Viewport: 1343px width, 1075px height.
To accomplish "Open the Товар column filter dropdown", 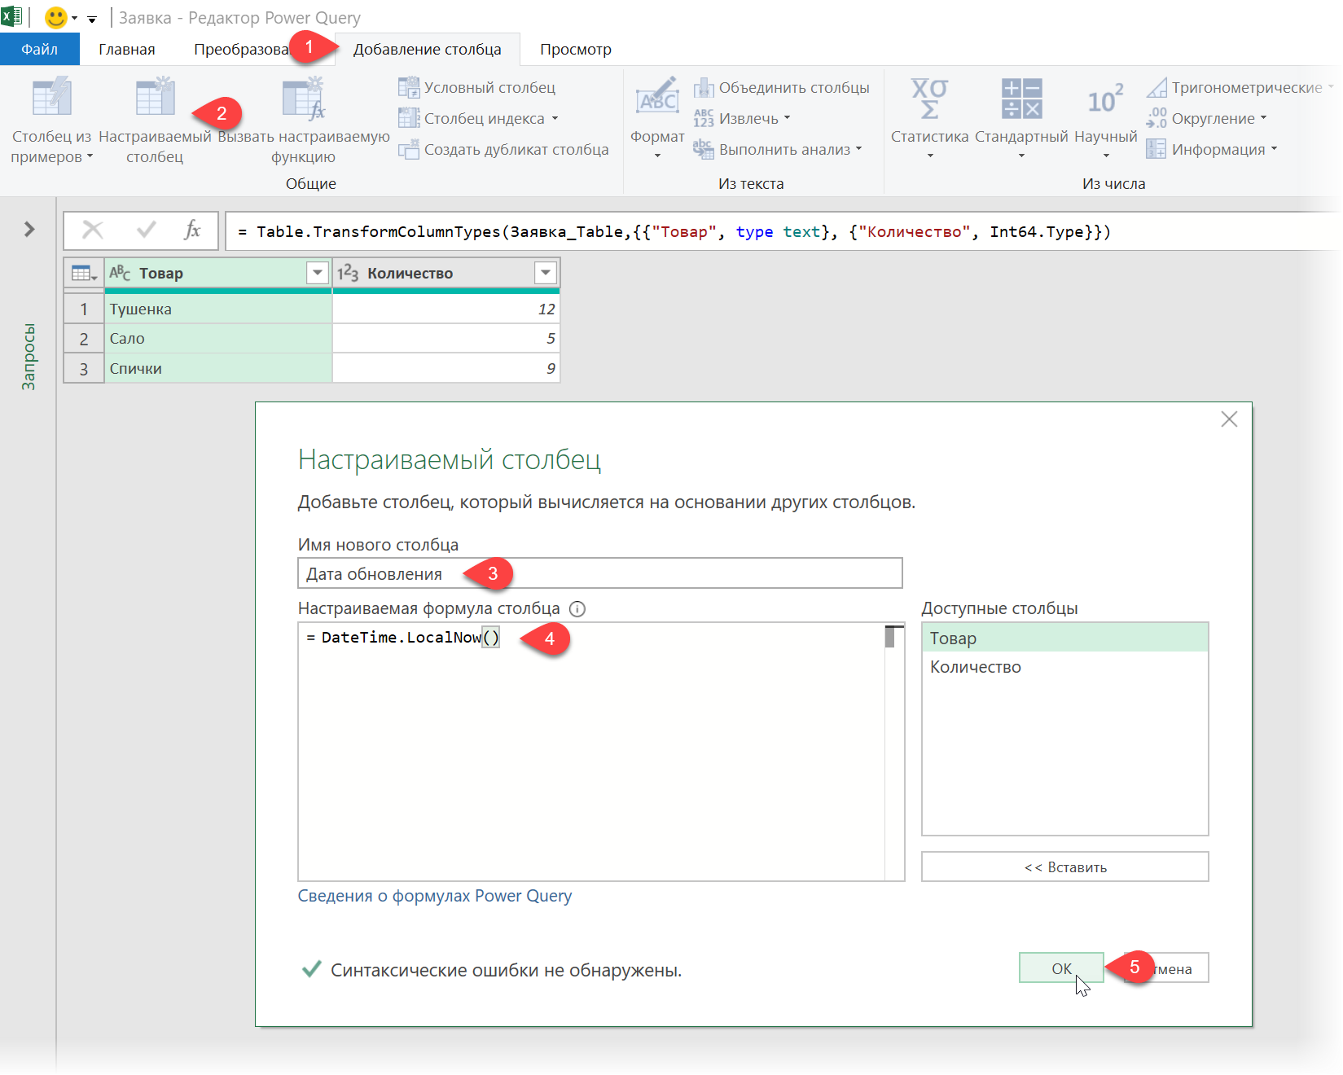I will 318,273.
